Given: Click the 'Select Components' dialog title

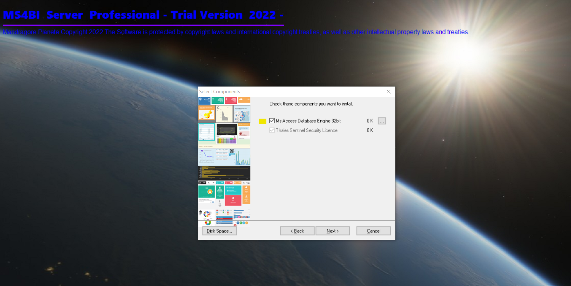Looking at the screenshot, I should (220, 92).
